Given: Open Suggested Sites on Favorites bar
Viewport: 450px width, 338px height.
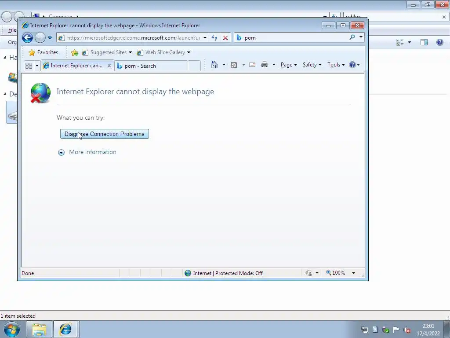Looking at the screenshot, I should coord(106,52).
